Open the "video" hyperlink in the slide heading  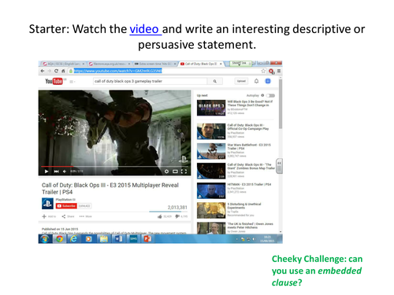pos(145,29)
